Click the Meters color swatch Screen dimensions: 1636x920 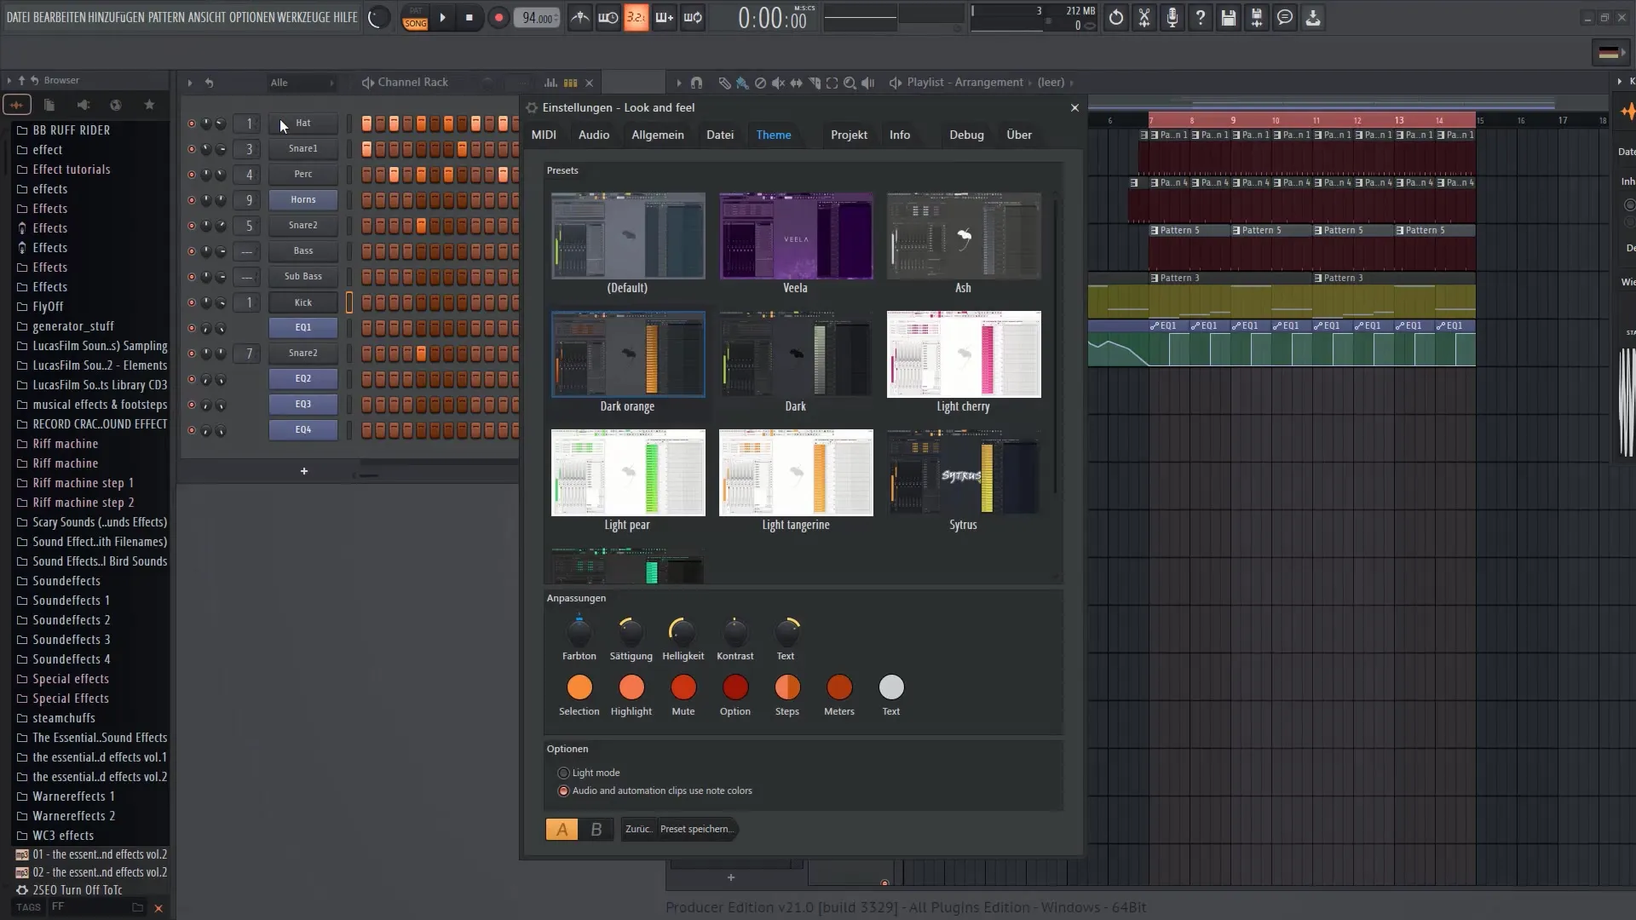pyautogui.click(x=839, y=687)
